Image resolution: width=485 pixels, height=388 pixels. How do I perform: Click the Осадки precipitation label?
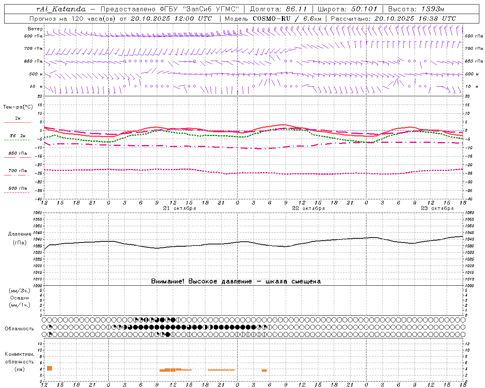[20, 298]
